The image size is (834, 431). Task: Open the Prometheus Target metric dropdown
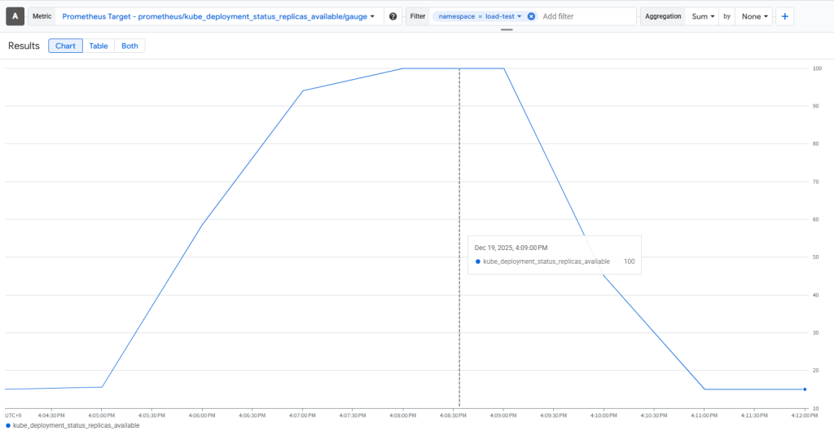(x=219, y=16)
